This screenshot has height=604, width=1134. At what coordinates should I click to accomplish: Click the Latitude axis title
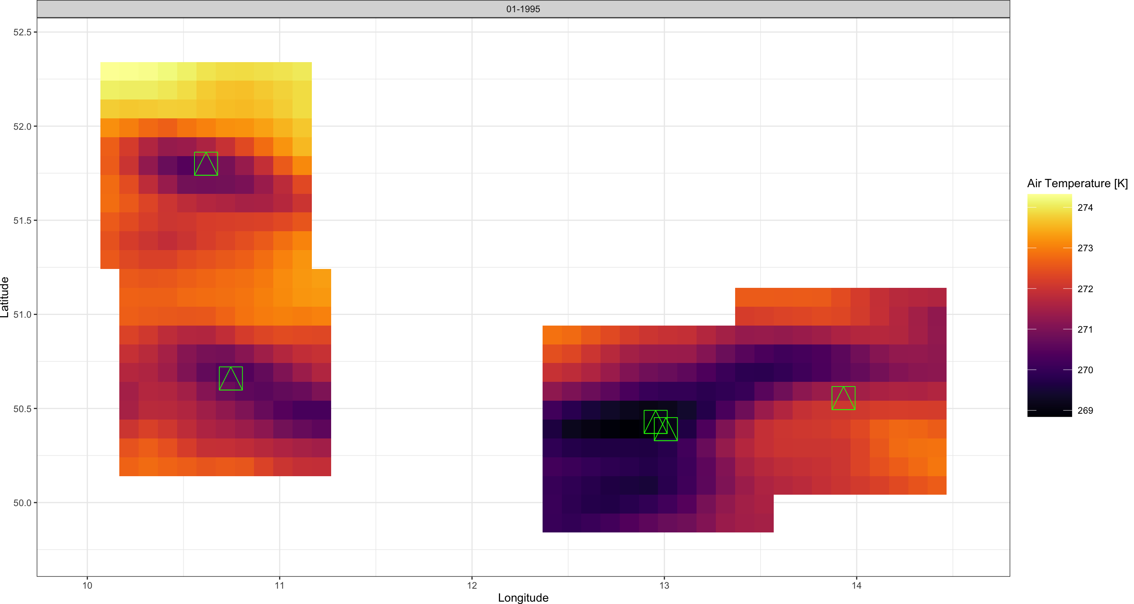[x=5, y=297]
